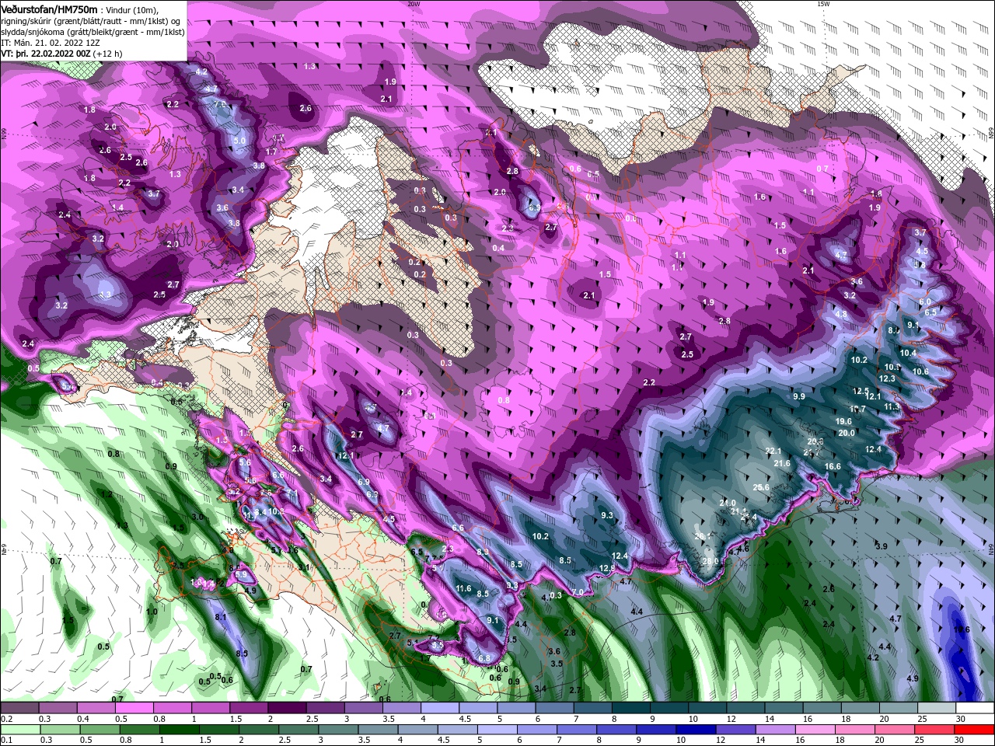
Task: Click the '6' label in snow legend
Action: tap(538, 719)
